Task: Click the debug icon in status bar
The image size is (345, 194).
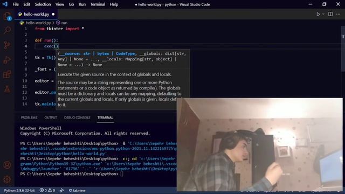Action: point(62,190)
